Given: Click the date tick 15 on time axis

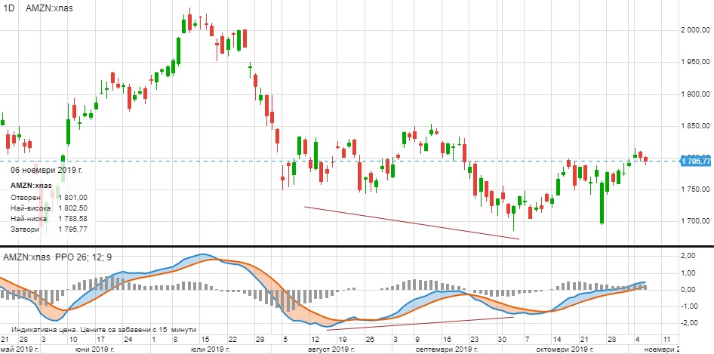Looking at the screenshot, I should (205, 340).
